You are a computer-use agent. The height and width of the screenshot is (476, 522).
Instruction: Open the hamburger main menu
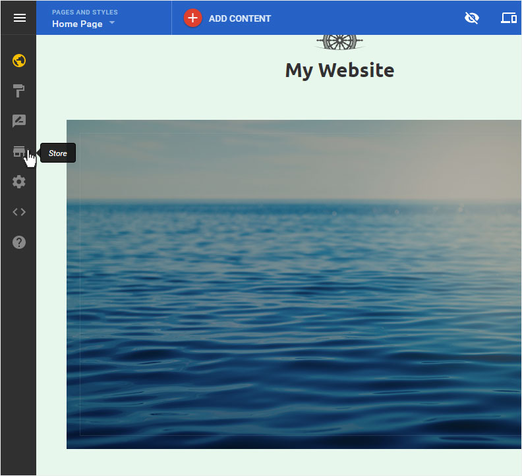(x=20, y=18)
